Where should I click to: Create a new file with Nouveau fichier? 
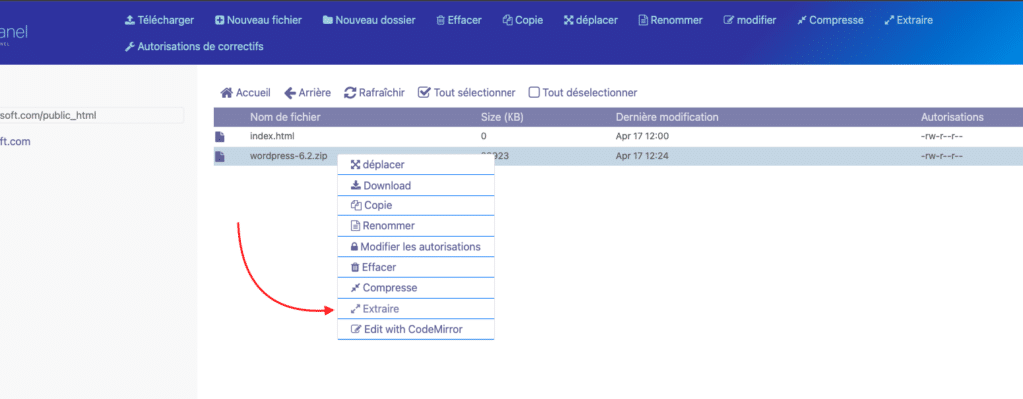pyautogui.click(x=258, y=20)
